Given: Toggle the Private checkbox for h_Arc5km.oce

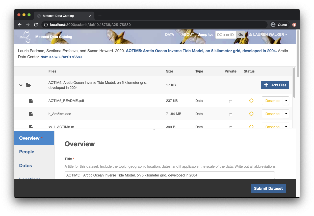Looking at the screenshot, I should 230,115.
